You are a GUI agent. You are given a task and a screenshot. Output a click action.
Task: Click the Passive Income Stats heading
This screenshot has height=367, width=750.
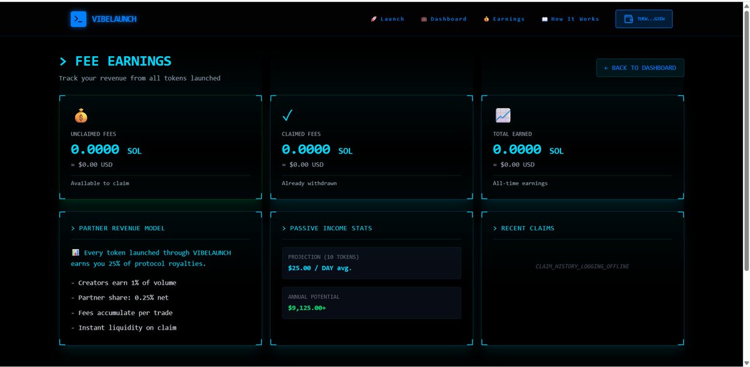pyautogui.click(x=327, y=228)
